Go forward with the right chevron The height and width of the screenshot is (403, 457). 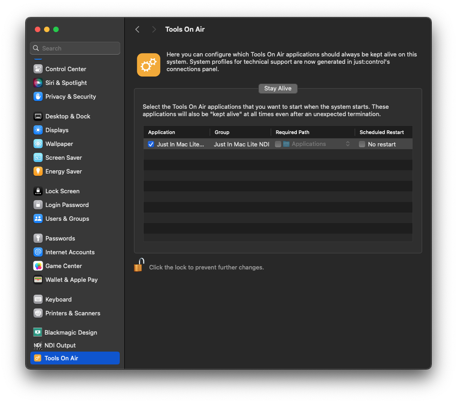tap(154, 29)
